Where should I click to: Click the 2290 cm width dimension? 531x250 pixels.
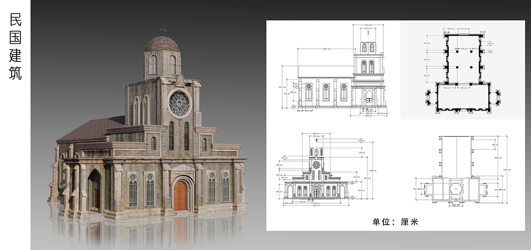(316, 206)
